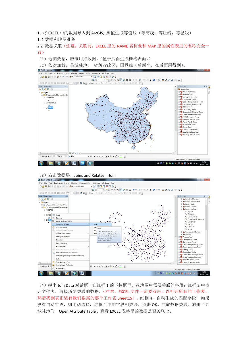Click Create Layer Package icon
The height and width of the screenshot is (349, 247).
(53, 265)
